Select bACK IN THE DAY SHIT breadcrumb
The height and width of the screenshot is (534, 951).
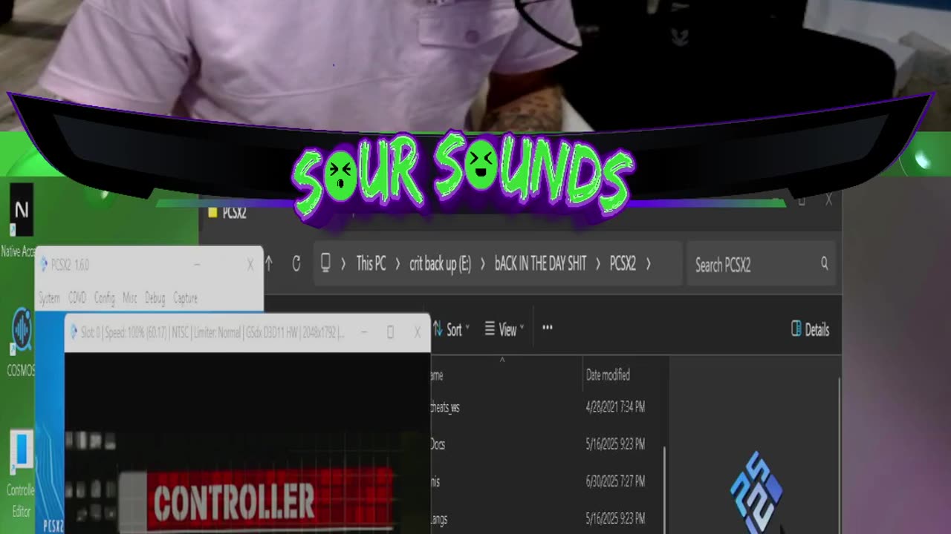541,263
